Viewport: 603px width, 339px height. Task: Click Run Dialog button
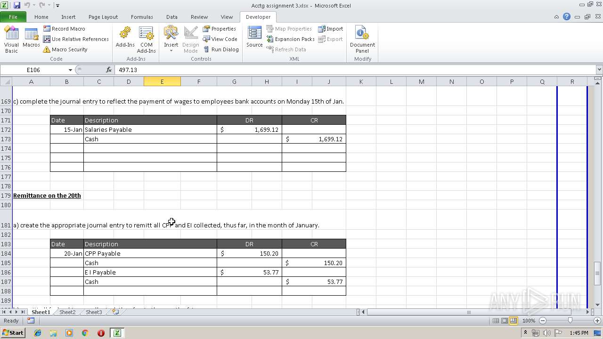click(x=221, y=49)
